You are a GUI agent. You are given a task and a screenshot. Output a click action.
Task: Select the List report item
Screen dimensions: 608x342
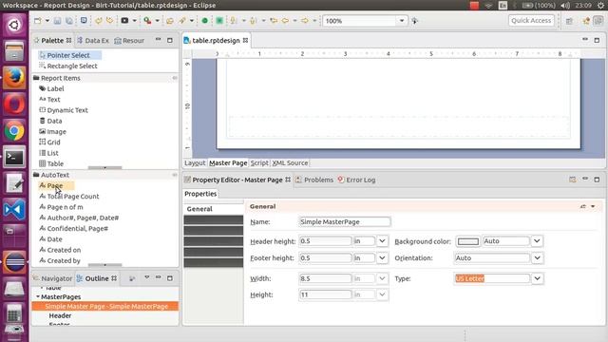[x=52, y=153]
